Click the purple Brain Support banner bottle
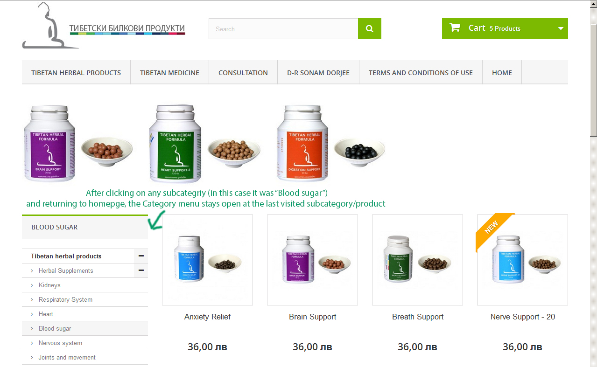The image size is (597, 367). (49, 144)
